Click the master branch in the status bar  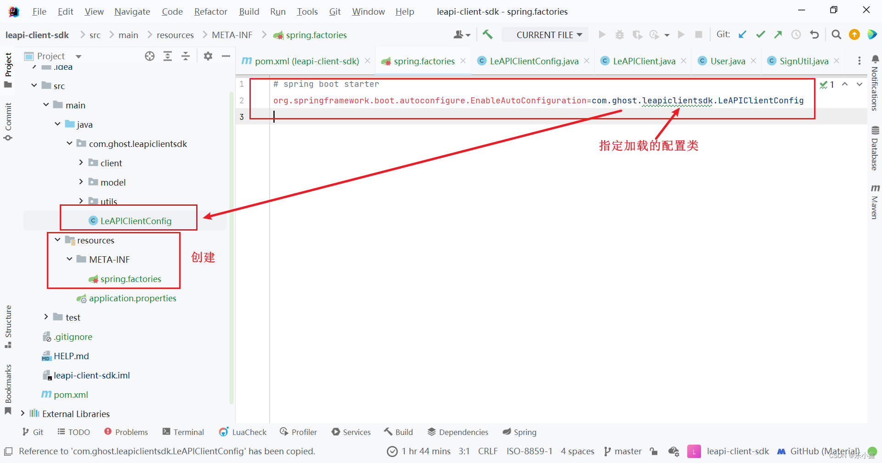pyautogui.click(x=628, y=451)
